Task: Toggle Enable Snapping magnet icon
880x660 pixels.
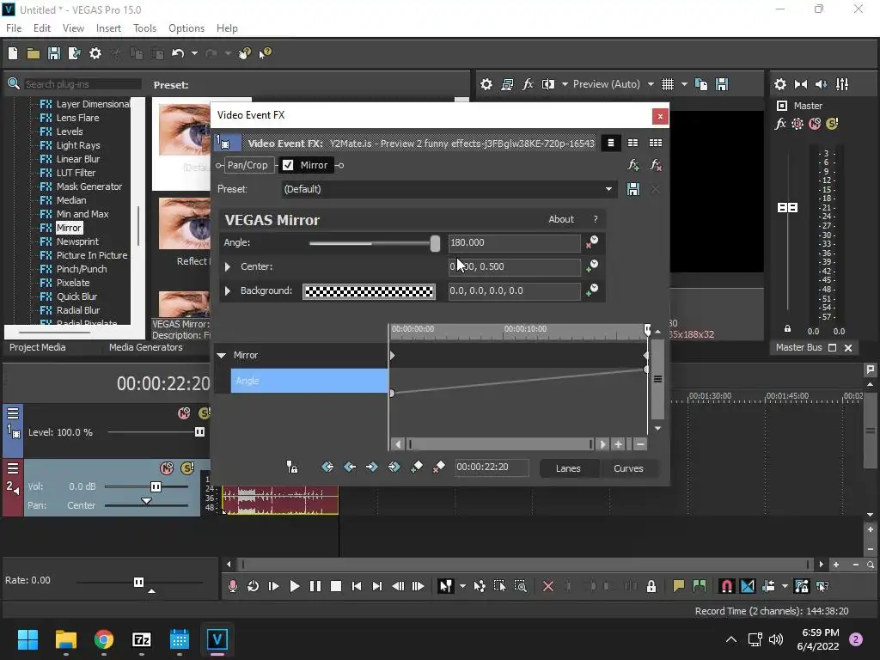Action: click(x=726, y=586)
